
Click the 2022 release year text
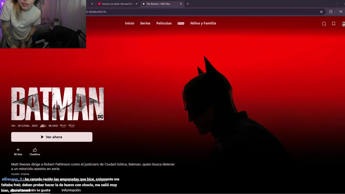[34, 126]
